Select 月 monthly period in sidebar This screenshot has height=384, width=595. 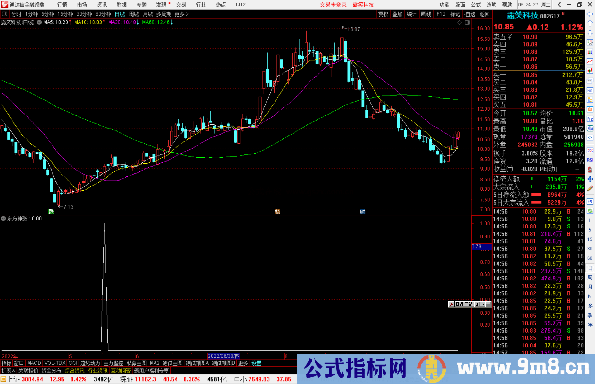pyautogui.click(x=590, y=287)
